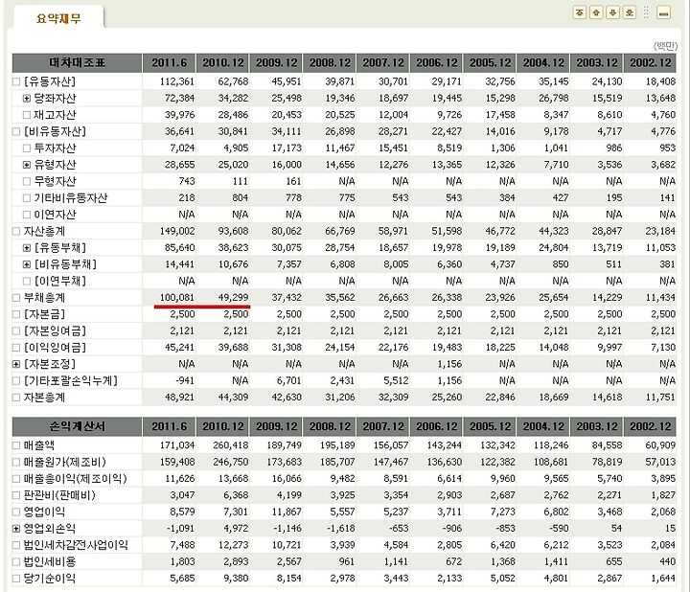
Task: Tick the 재고자산 checkbox
Action: (27, 115)
